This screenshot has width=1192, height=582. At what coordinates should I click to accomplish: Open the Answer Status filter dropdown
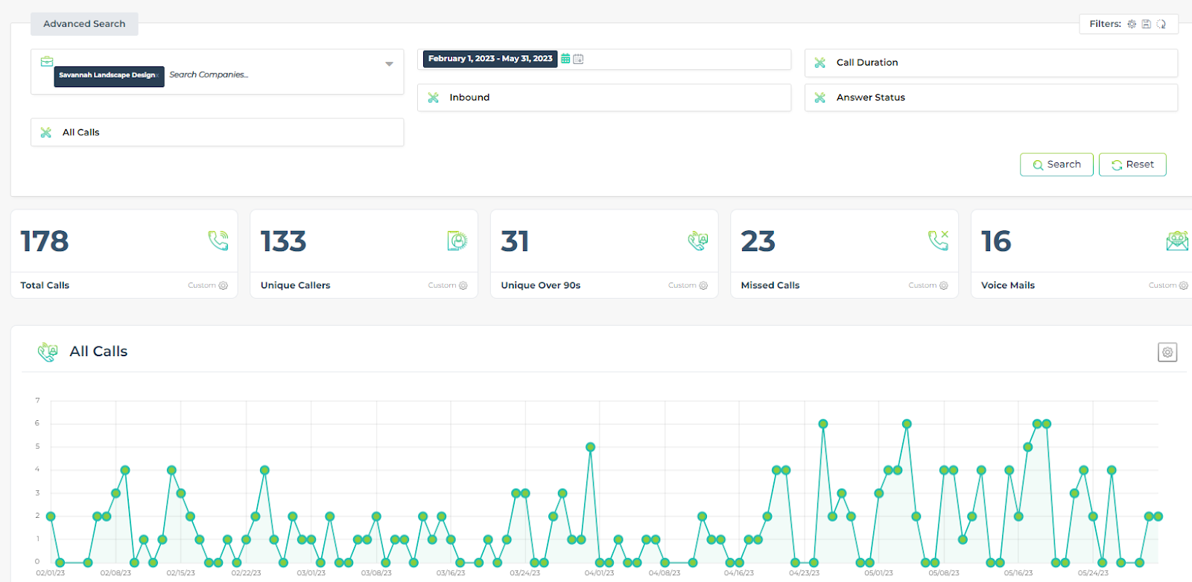pos(991,98)
